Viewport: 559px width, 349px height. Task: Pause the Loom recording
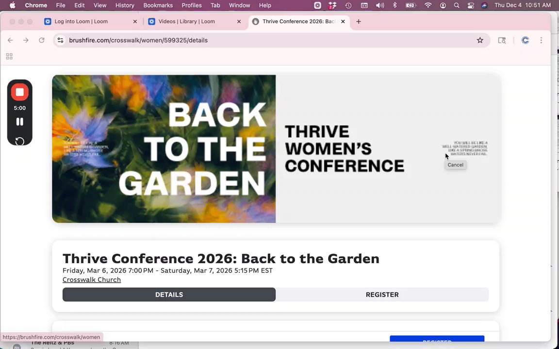[19, 122]
